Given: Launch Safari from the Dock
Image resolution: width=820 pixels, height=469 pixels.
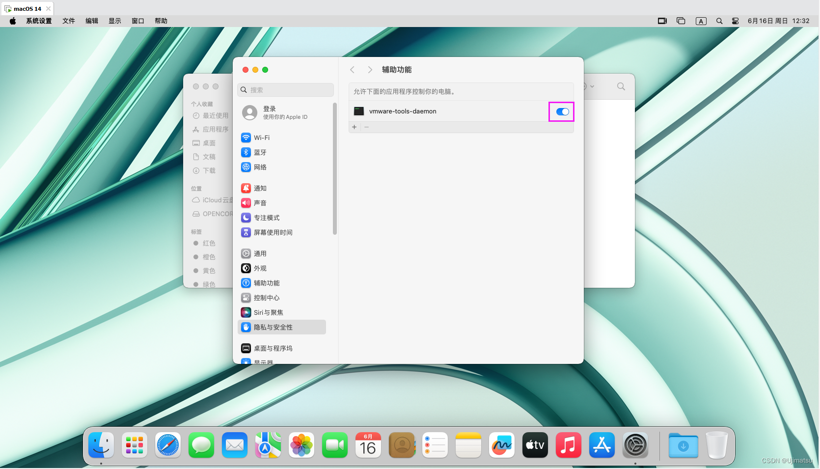Looking at the screenshot, I should point(168,445).
